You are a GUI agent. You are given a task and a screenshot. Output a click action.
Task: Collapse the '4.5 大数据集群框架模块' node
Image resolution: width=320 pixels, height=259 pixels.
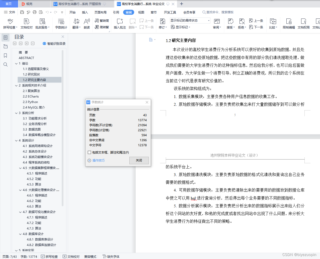tap(20, 168)
